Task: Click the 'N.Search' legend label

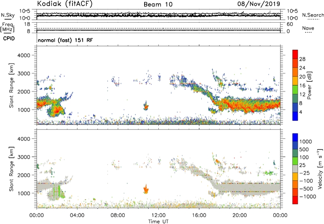Action: [x=313, y=15]
